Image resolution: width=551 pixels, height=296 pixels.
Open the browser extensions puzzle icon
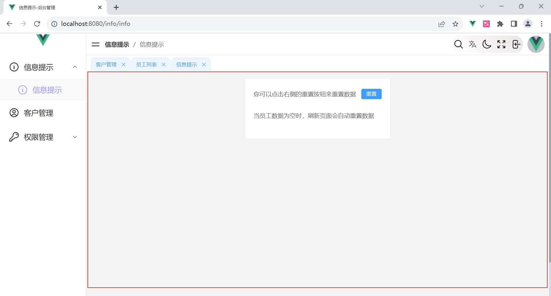(x=500, y=24)
